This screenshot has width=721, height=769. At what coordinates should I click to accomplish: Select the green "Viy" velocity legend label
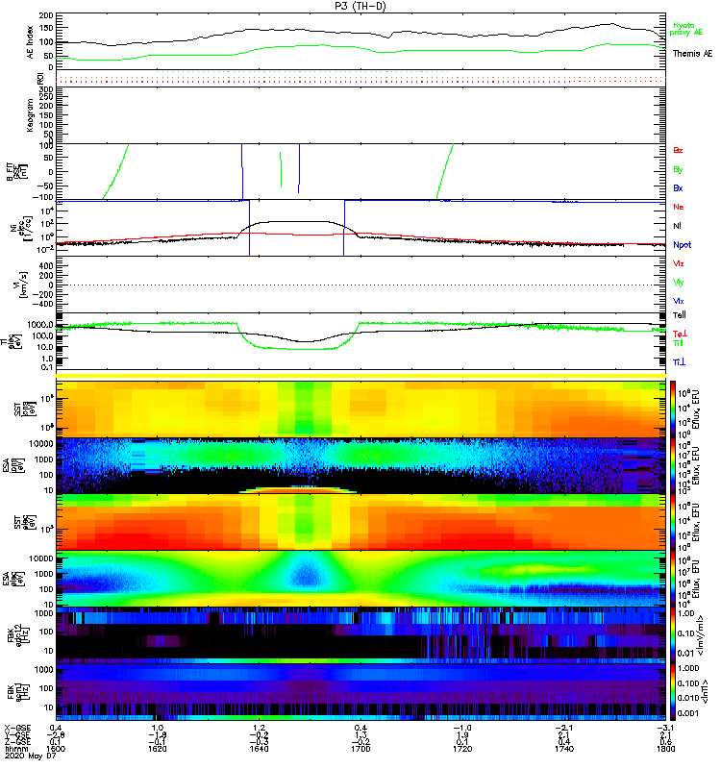pos(679,283)
